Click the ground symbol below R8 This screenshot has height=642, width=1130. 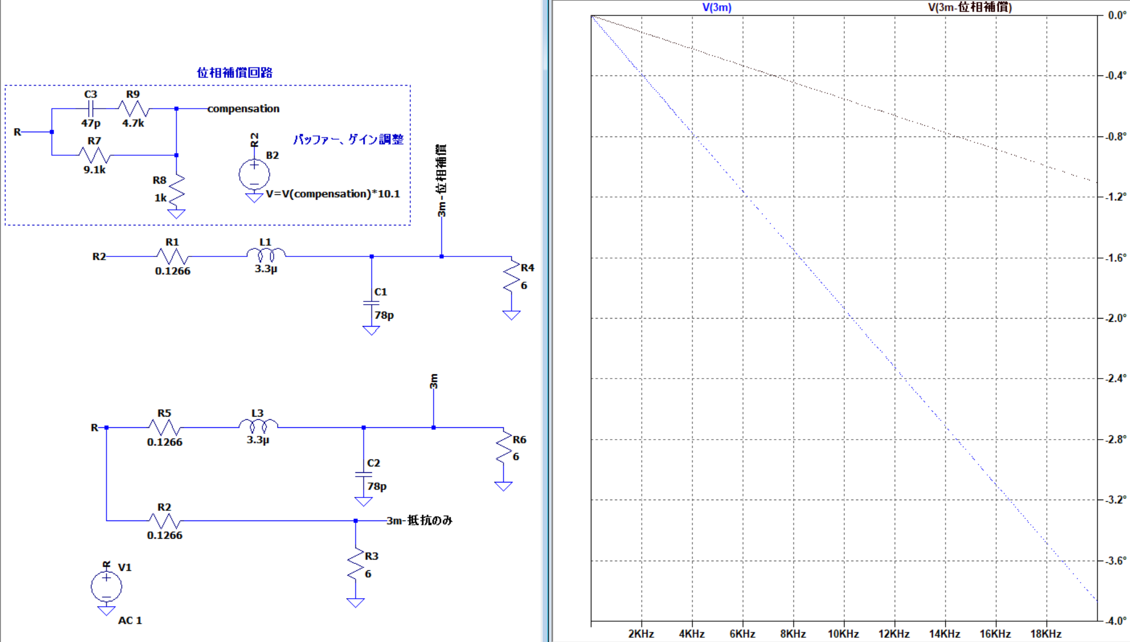coord(176,214)
